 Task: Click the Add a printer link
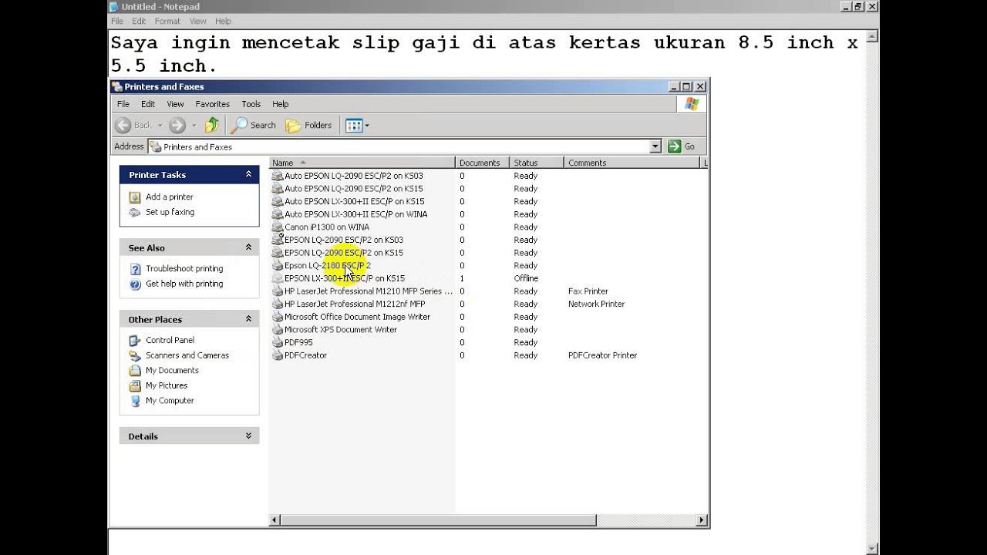pos(170,197)
